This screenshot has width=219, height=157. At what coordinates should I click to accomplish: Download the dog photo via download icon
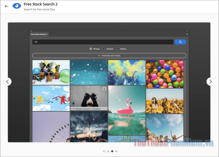(x=104, y=89)
